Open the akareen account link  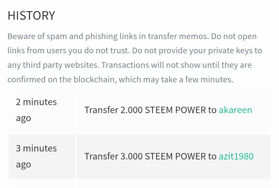pos(235,110)
